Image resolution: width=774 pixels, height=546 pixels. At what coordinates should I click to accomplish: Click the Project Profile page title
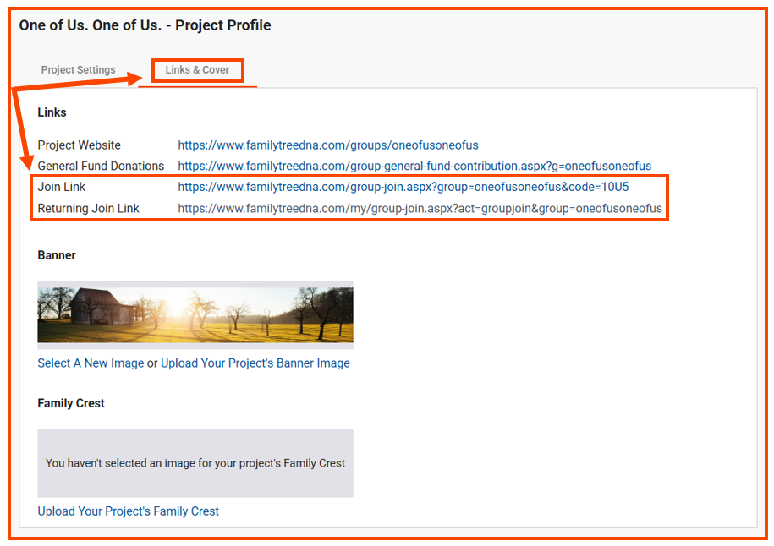pos(145,25)
